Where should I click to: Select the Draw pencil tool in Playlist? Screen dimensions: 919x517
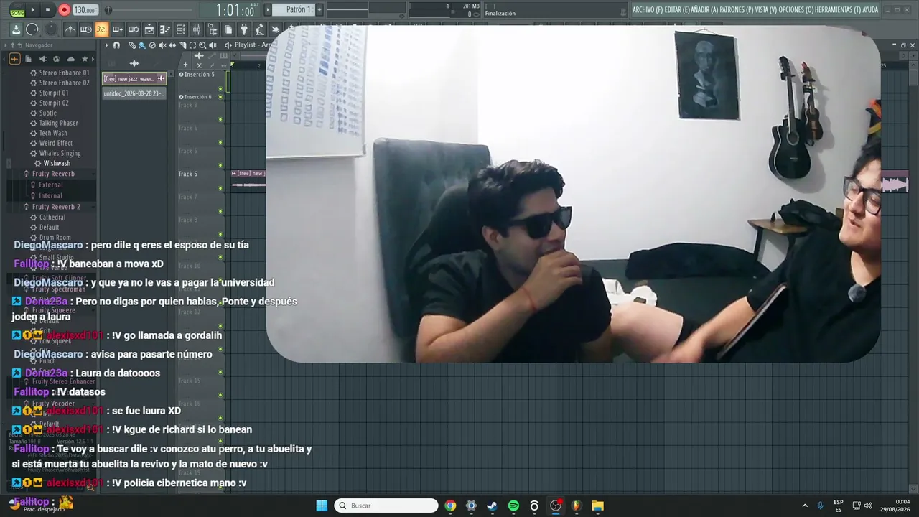[132, 45]
